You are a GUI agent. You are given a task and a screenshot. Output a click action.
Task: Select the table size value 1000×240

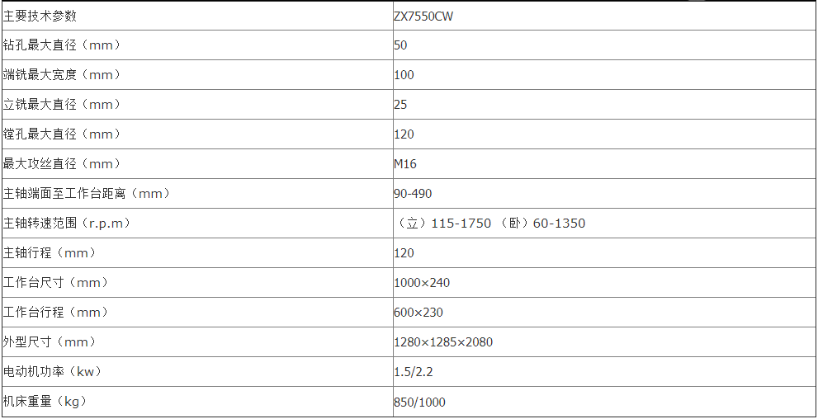click(x=422, y=283)
